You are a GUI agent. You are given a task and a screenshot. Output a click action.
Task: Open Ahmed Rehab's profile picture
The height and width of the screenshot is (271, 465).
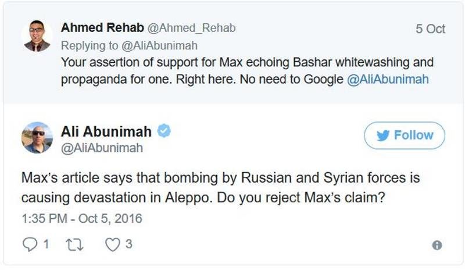[37, 36]
